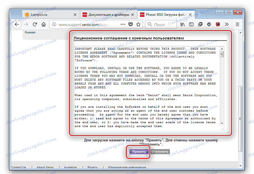
Task: Show more toolbar tools overflow
Action: tap(227, 24)
